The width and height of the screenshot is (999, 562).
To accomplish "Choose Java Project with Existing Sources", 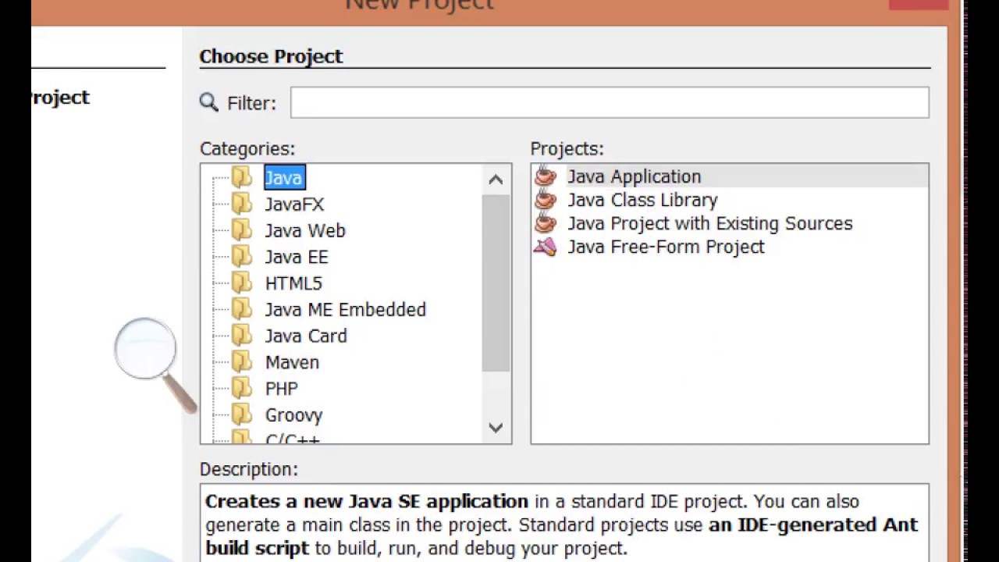I will click(709, 223).
